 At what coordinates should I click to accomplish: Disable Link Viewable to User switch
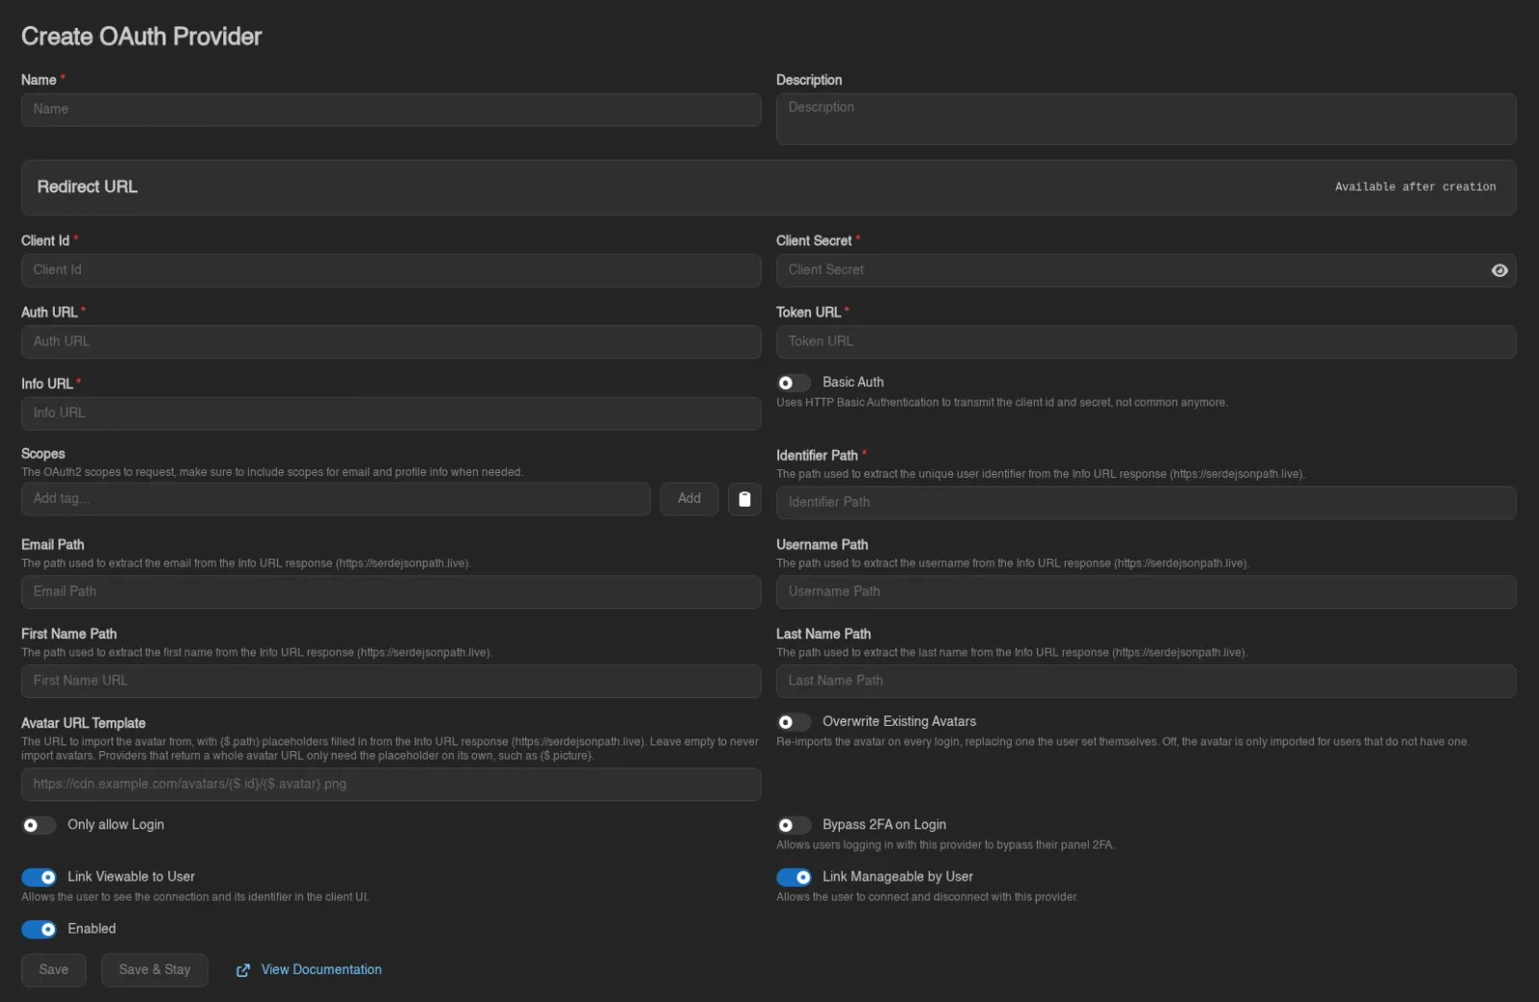pos(38,877)
